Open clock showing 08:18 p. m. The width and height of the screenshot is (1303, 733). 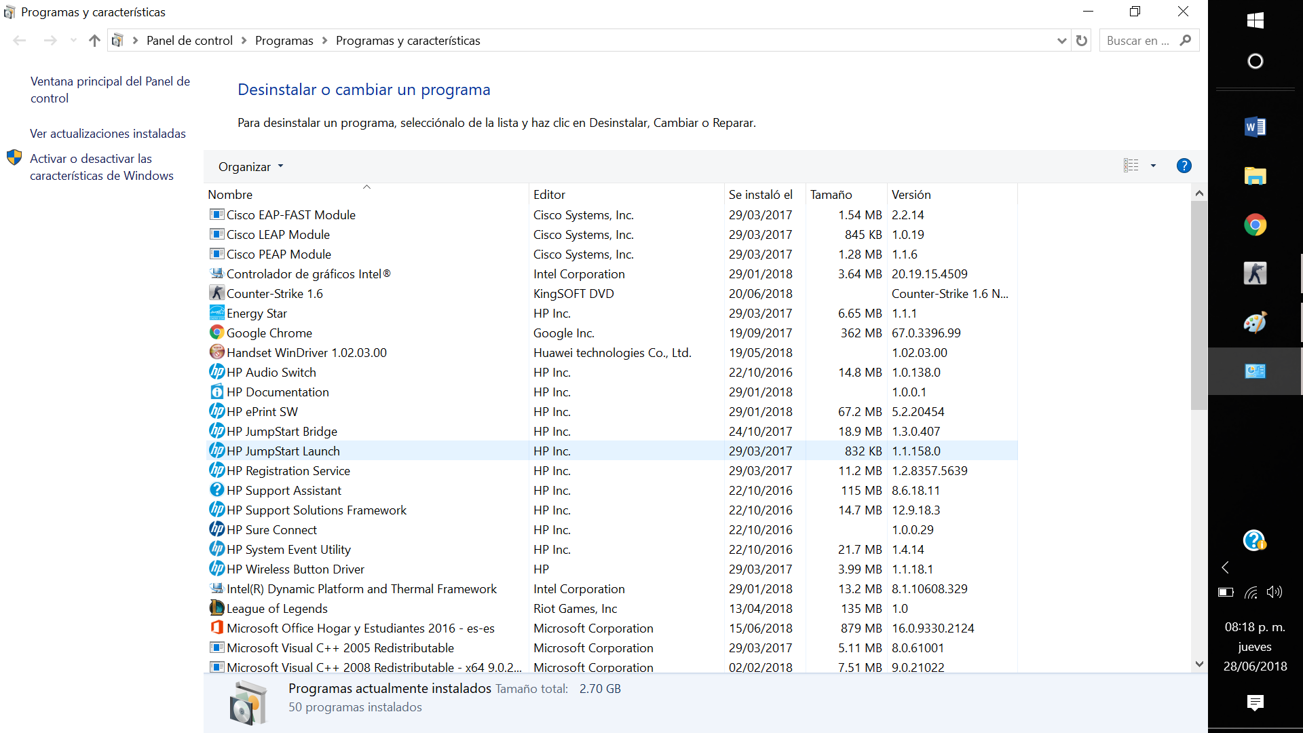click(1255, 627)
